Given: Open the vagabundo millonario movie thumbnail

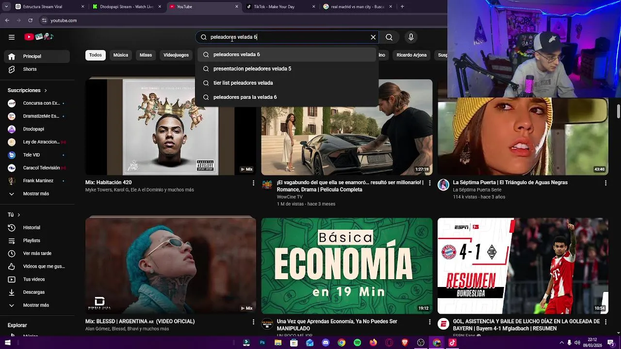Looking at the screenshot, I should pyautogui.click(x=347, y=127).
